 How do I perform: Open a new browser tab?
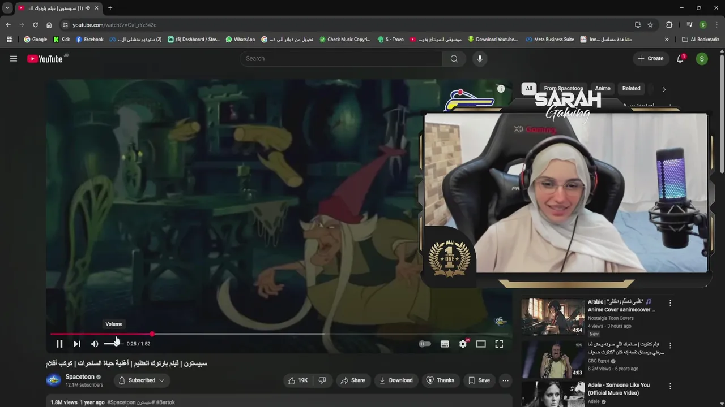(x=110, y=8)
